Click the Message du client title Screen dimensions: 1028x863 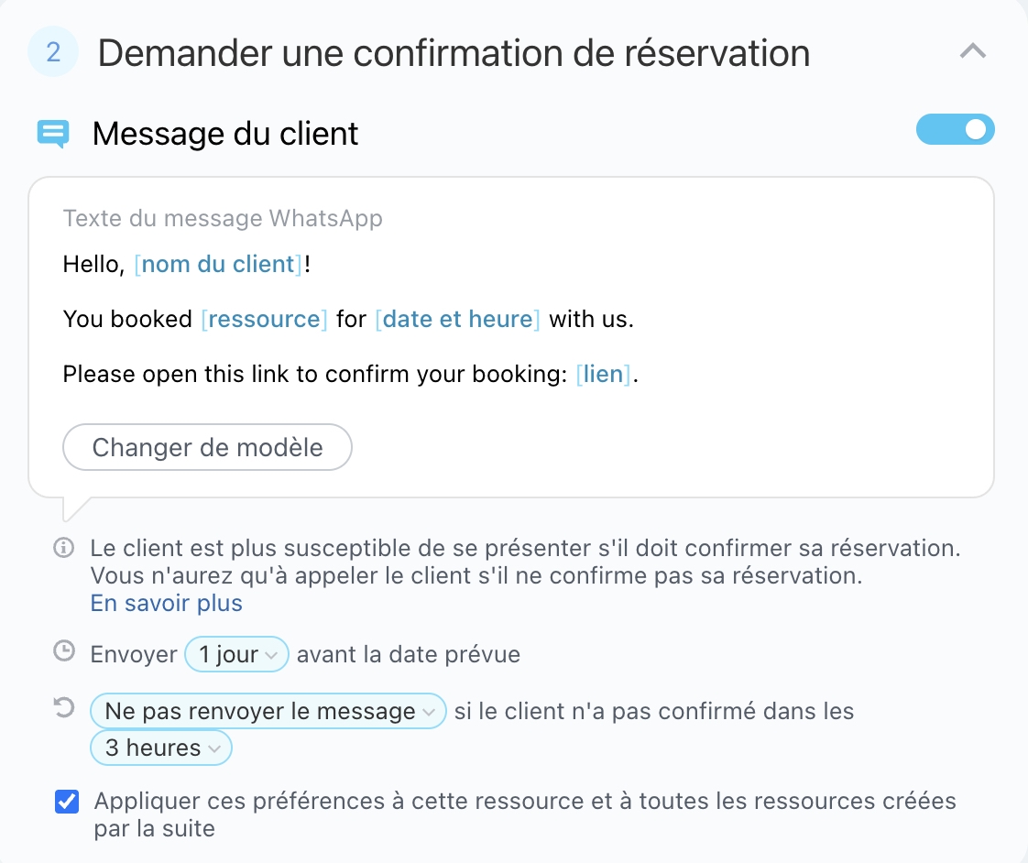pos(225,134)
